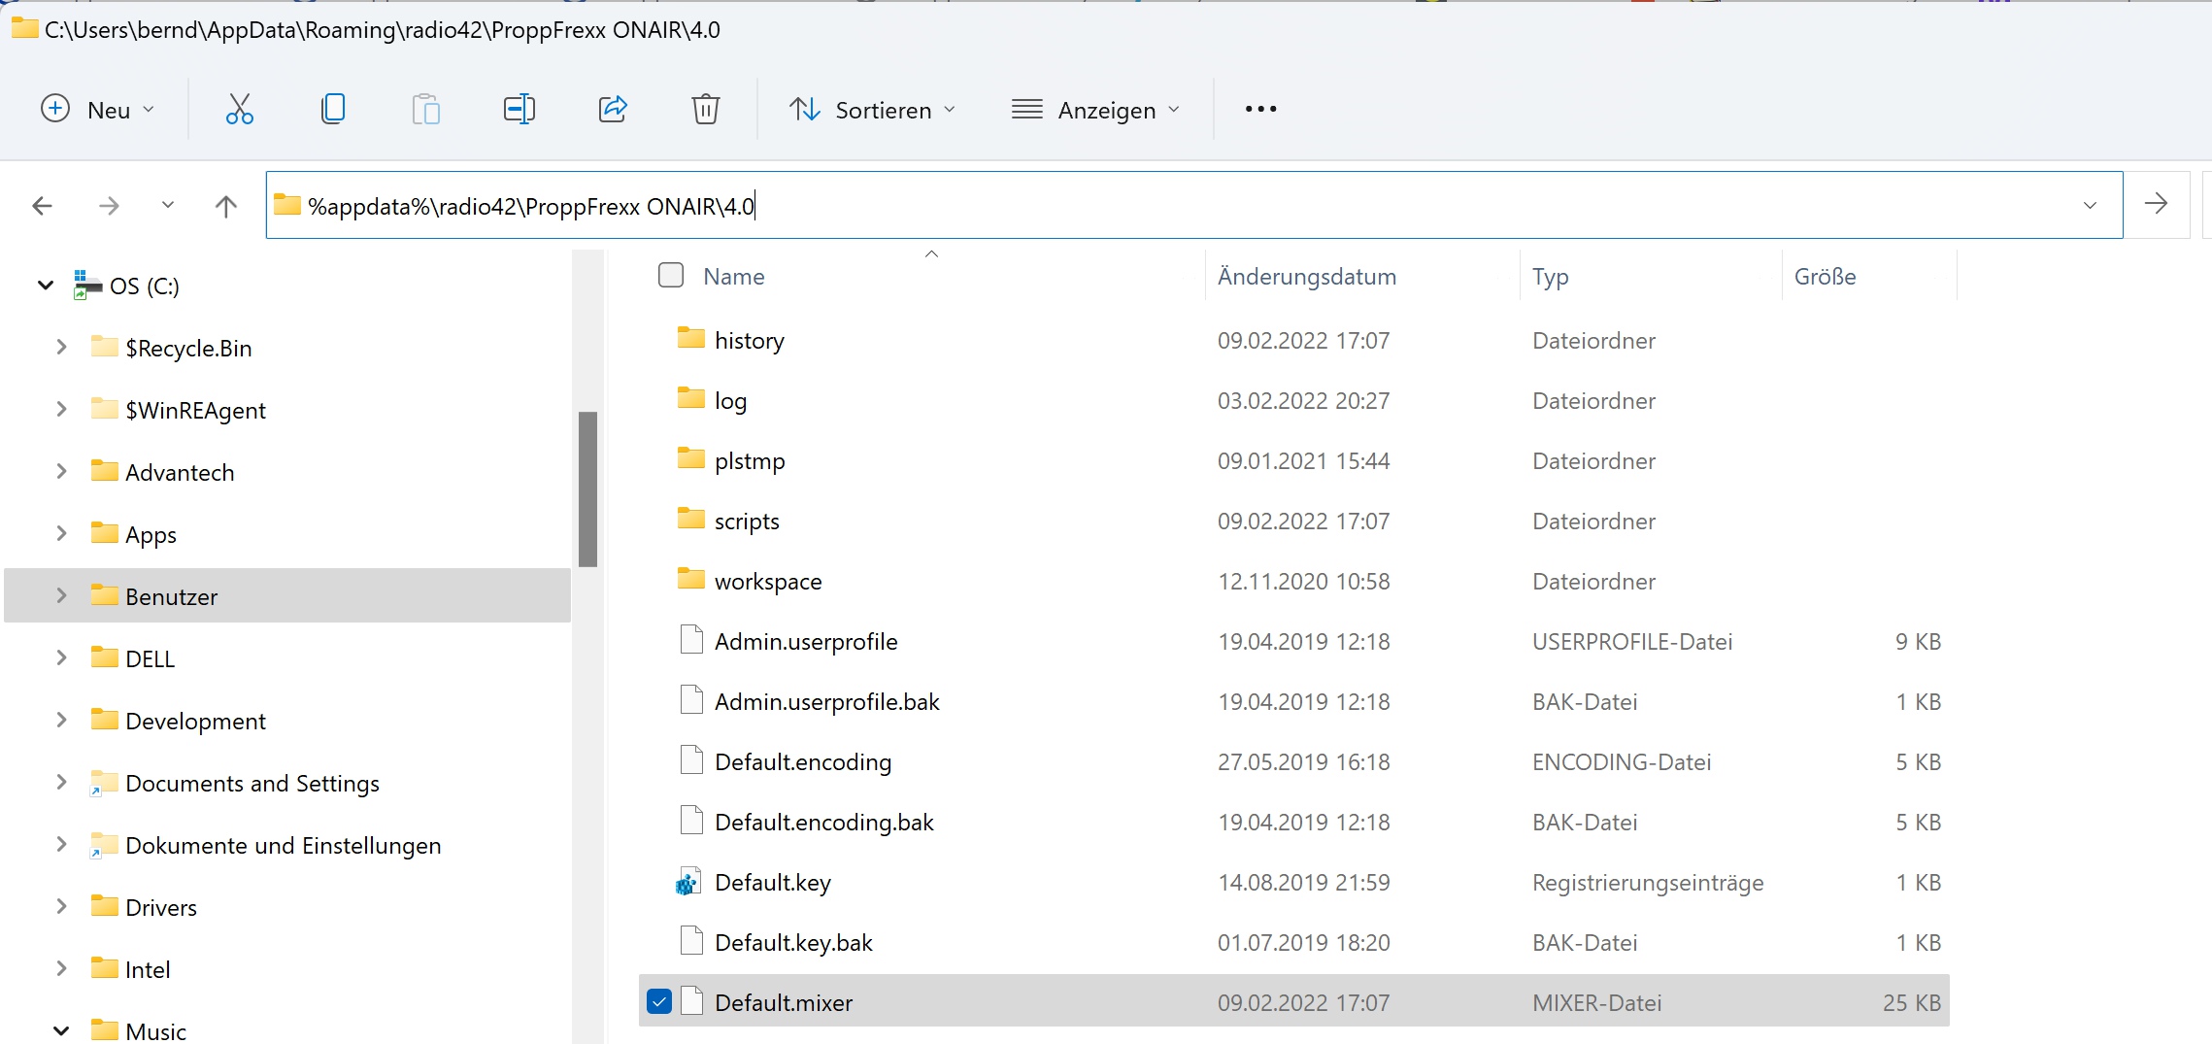Expand the Benutzer folder in tree
The width and height of the screenshot is (2212, 1044).
(61, 595)
